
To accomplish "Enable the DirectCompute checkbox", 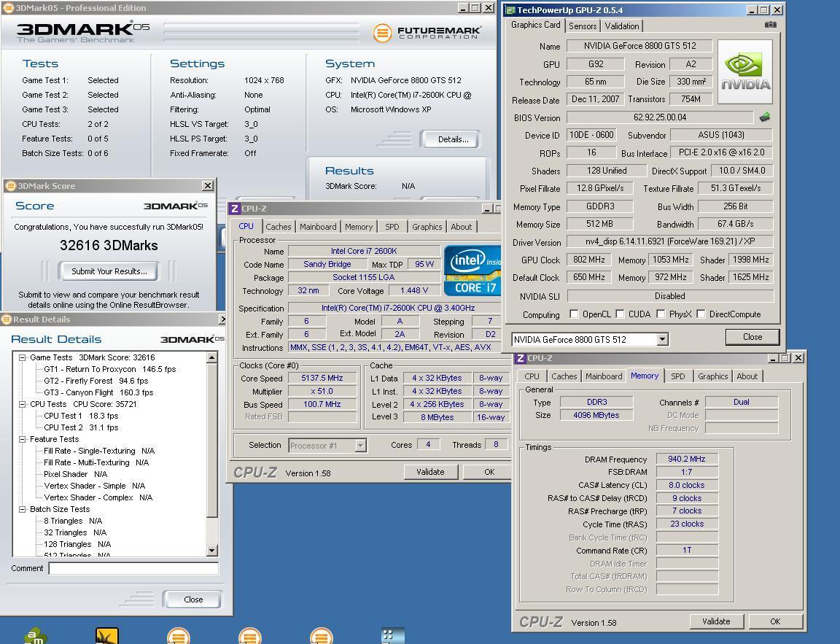I will 701,314.
